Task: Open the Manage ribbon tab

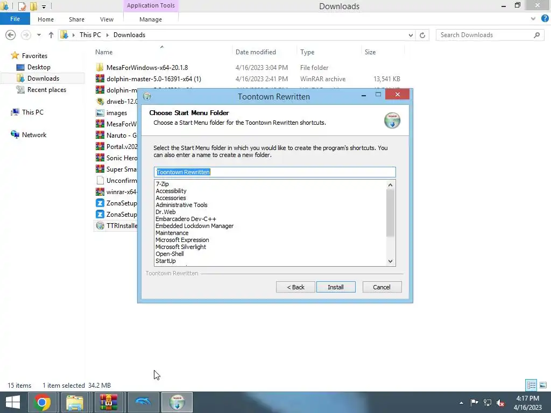Action: click(x=151, y=19)
